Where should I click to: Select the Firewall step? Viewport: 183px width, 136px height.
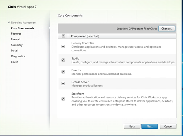(x=16, y=39)
